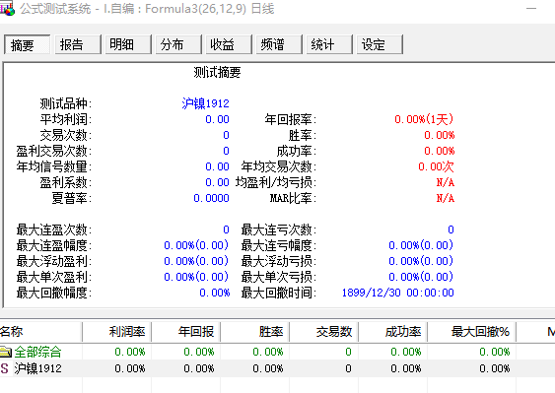555x393 pixels.
Task: Click the blue 沪镍1912 测试品种 value
Action: [205, 103]
